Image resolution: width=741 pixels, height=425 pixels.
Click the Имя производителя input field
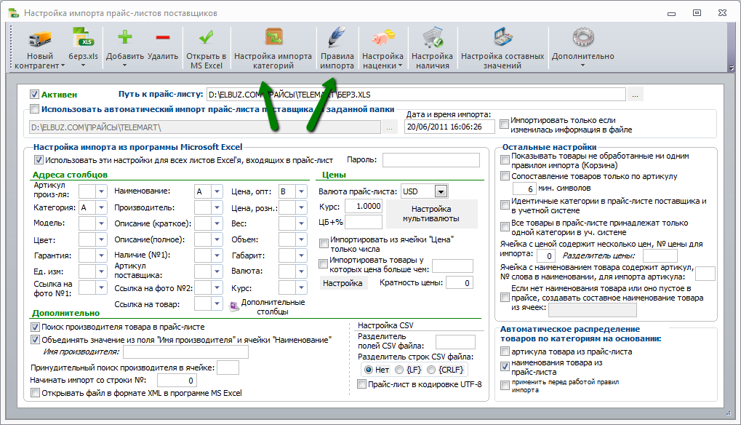point(185,351)
